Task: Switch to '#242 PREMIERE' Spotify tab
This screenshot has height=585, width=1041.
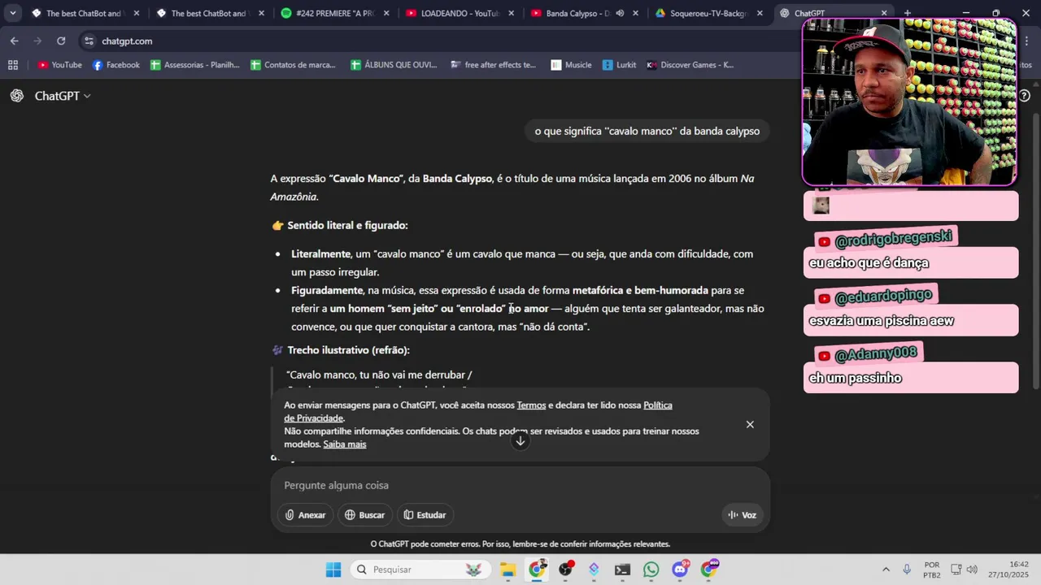Action: [x=333, y=13]
